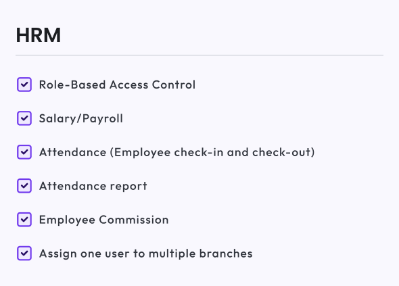Select the Salary/Payroll label text

81,118
